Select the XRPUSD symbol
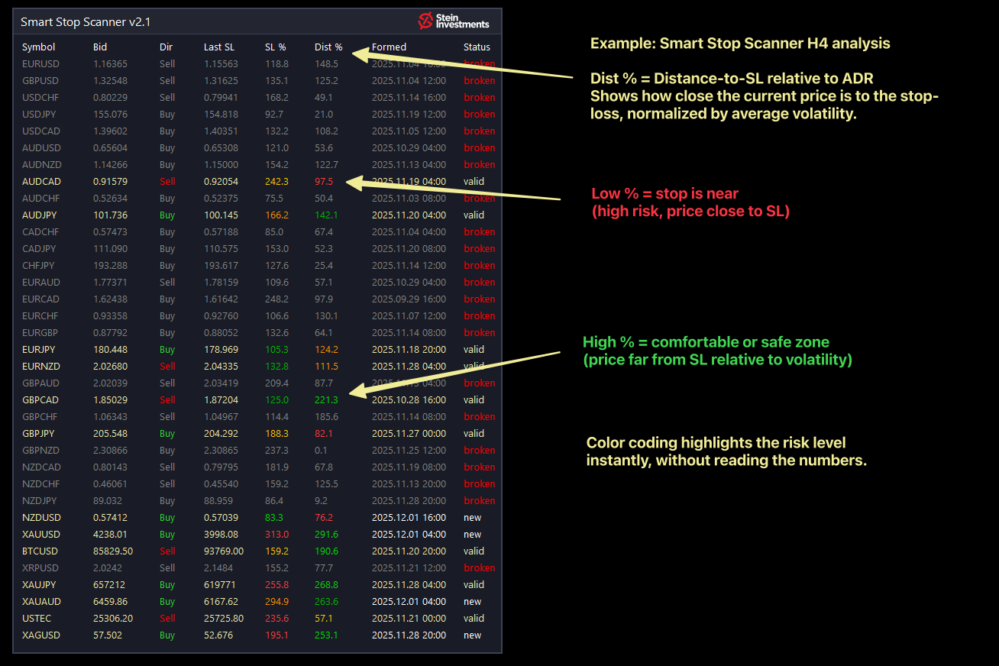The image size is (999, 666). click(x=40, y=568)
